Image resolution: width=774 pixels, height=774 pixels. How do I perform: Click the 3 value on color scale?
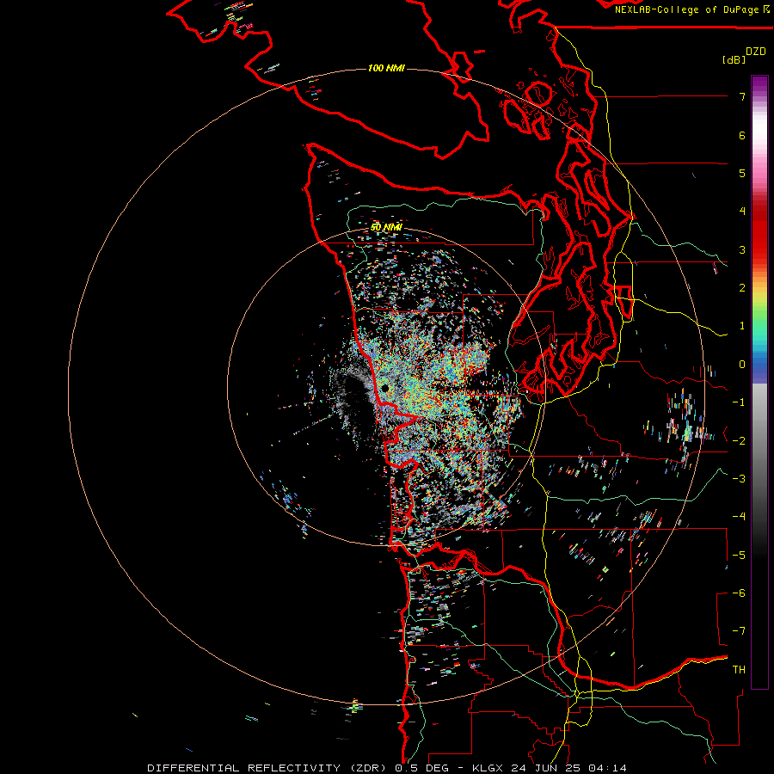click(742, 249)
